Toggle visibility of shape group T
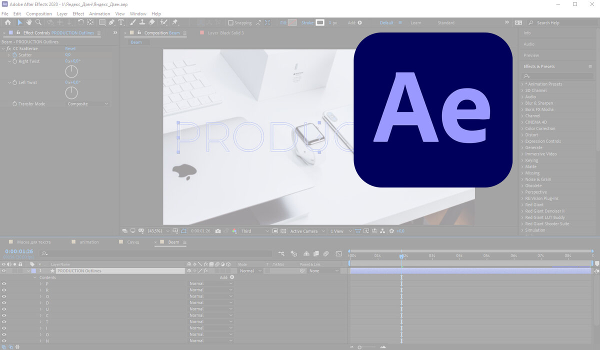The image size is (600, 350). (x=4, y=321)
